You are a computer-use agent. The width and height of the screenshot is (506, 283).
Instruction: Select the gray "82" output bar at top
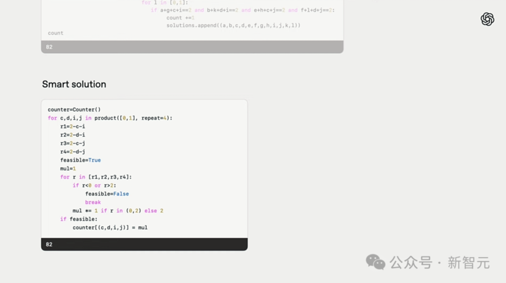[192, 47]
